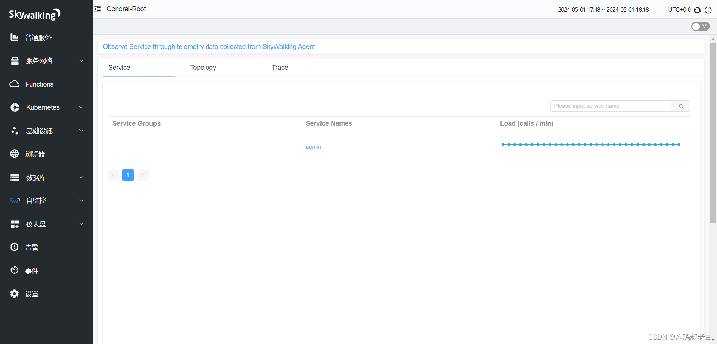
Task: Focus the service name search field
Action: tap(611, 106)
